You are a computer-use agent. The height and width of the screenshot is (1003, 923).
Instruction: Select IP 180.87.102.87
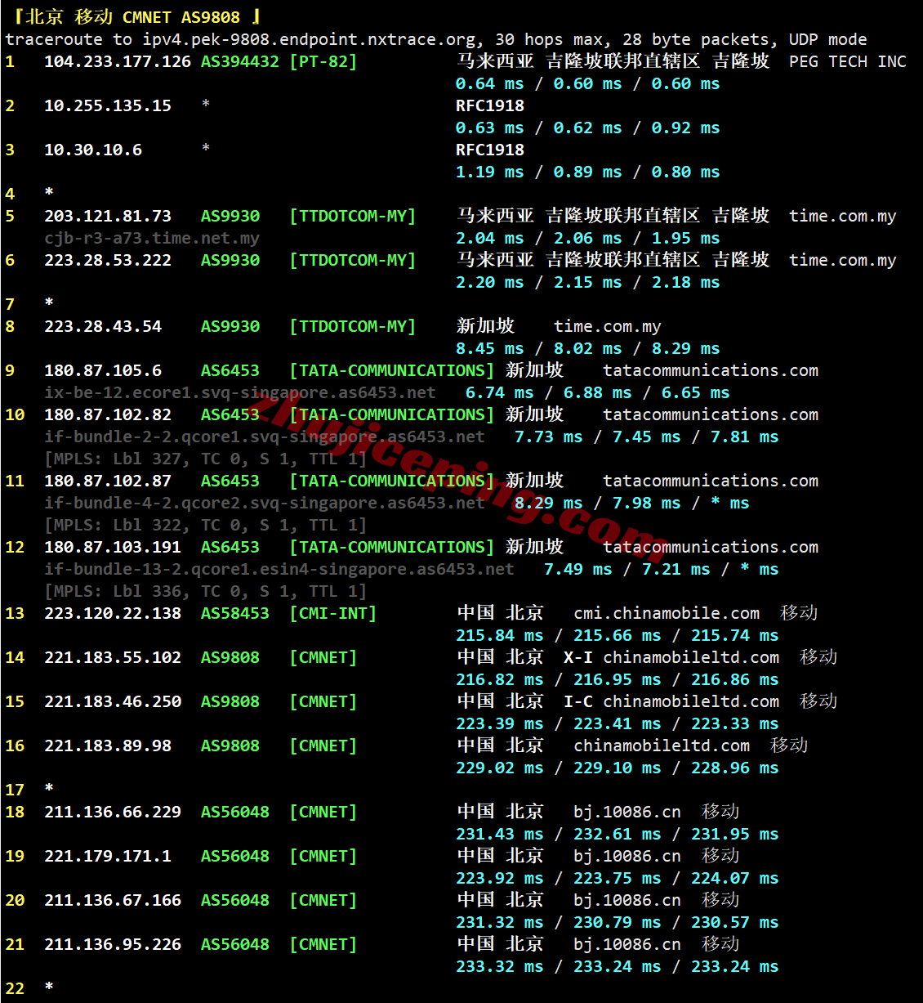point(108,481)
